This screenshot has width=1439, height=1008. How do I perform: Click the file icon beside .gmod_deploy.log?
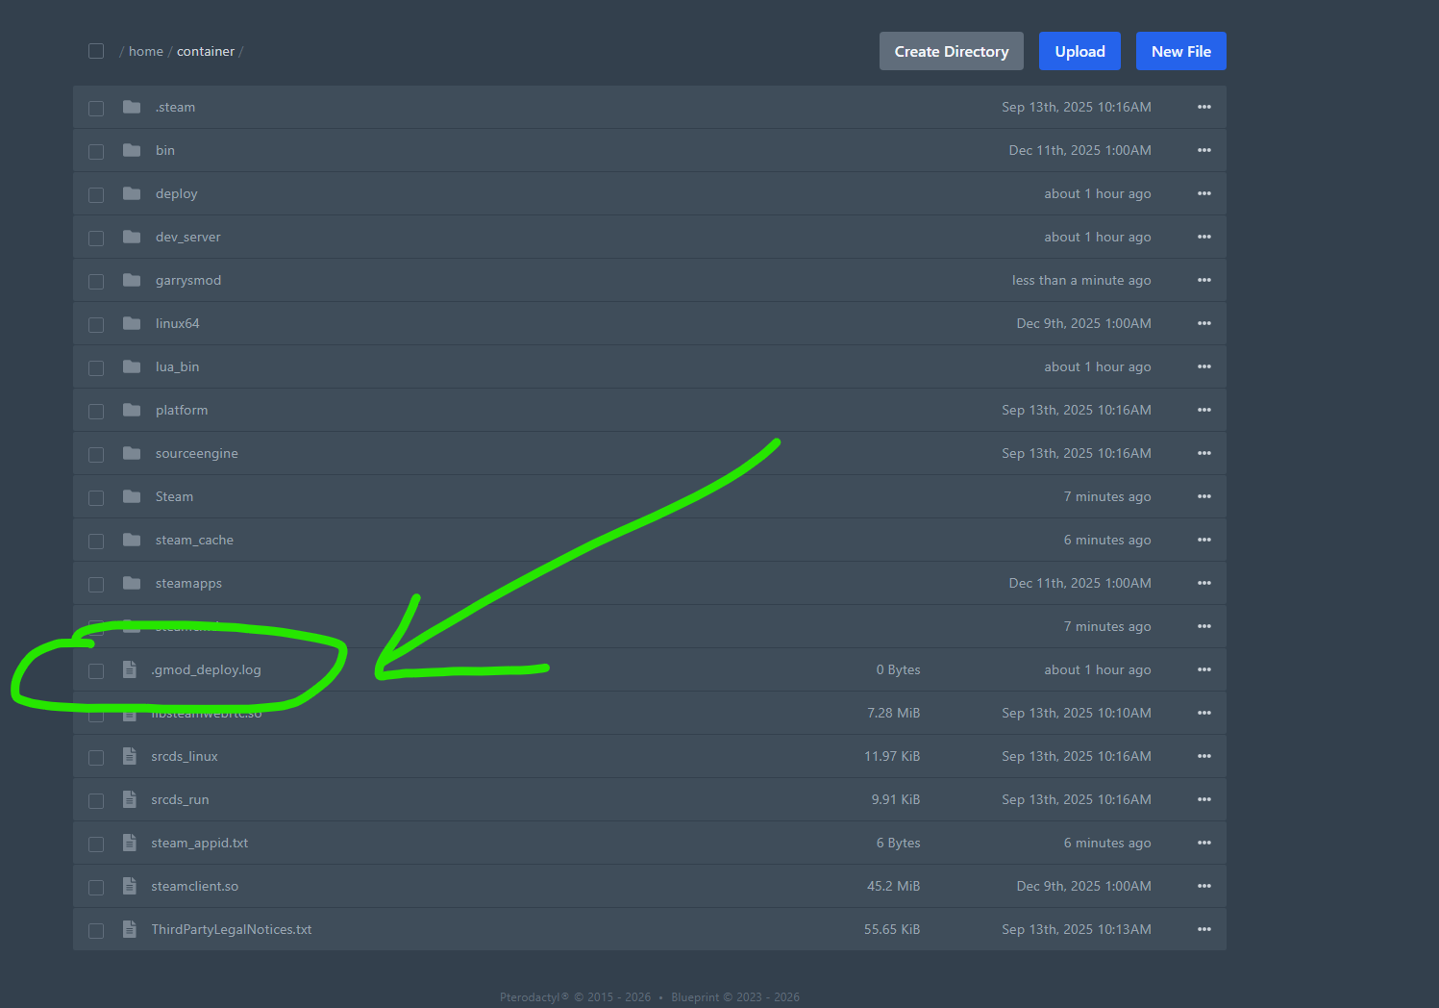coord(130,669)
